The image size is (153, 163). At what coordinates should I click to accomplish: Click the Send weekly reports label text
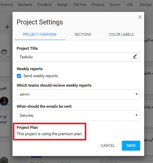tap(41, 76)
